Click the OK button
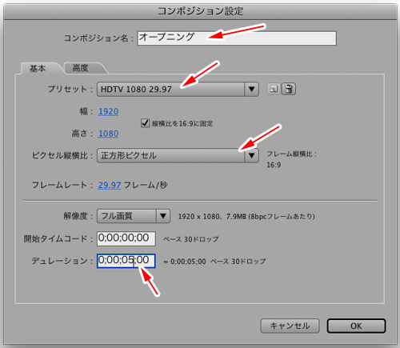Image resolution: width=400 pixels, height=348 pixels. point(356,326)
